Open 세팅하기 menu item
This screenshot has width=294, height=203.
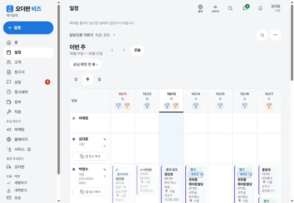pos(28,183)
